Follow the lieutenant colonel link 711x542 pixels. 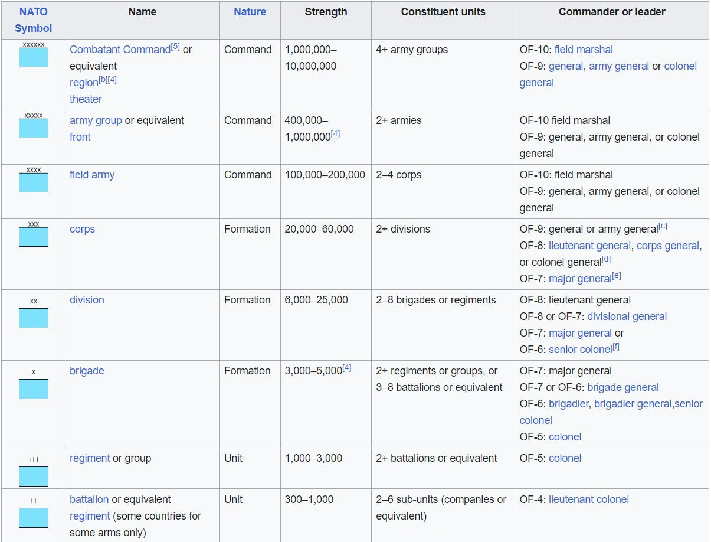[589, 499]
